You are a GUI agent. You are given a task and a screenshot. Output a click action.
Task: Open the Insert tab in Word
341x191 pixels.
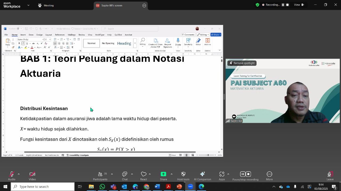coord(23,35)
